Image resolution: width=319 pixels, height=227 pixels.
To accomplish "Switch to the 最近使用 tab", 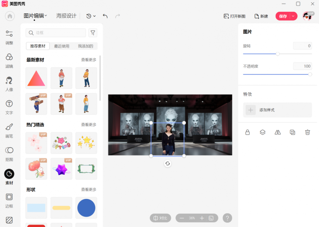I will [x=61, y=46].
